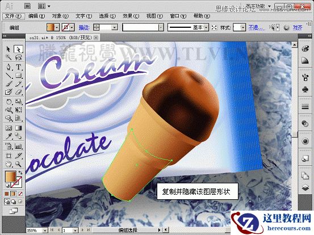Pick the Blob Brush tool

9,92
